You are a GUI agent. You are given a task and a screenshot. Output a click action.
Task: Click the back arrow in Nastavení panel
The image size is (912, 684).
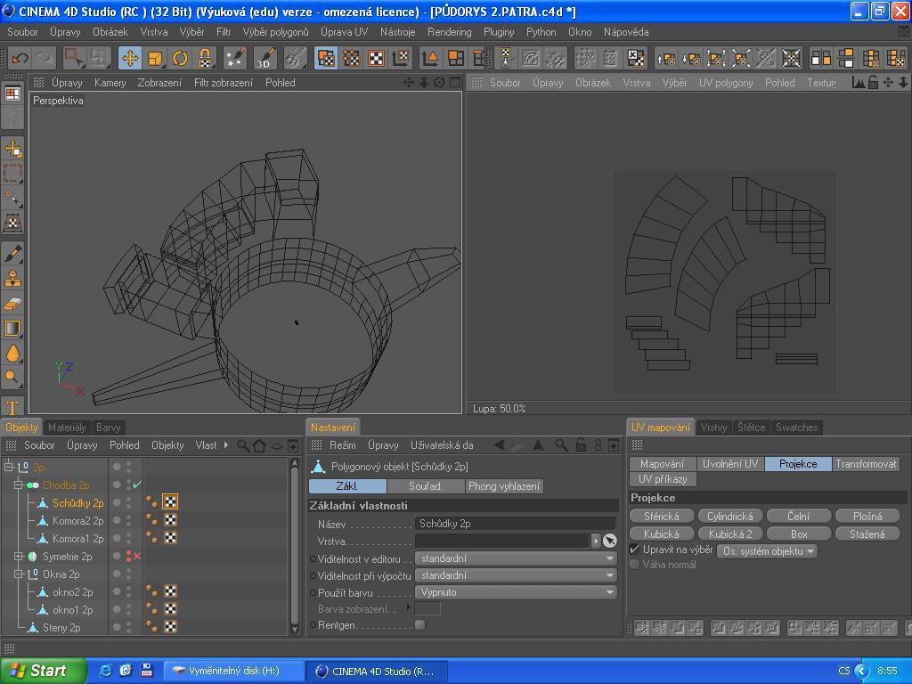coord(499,445)
